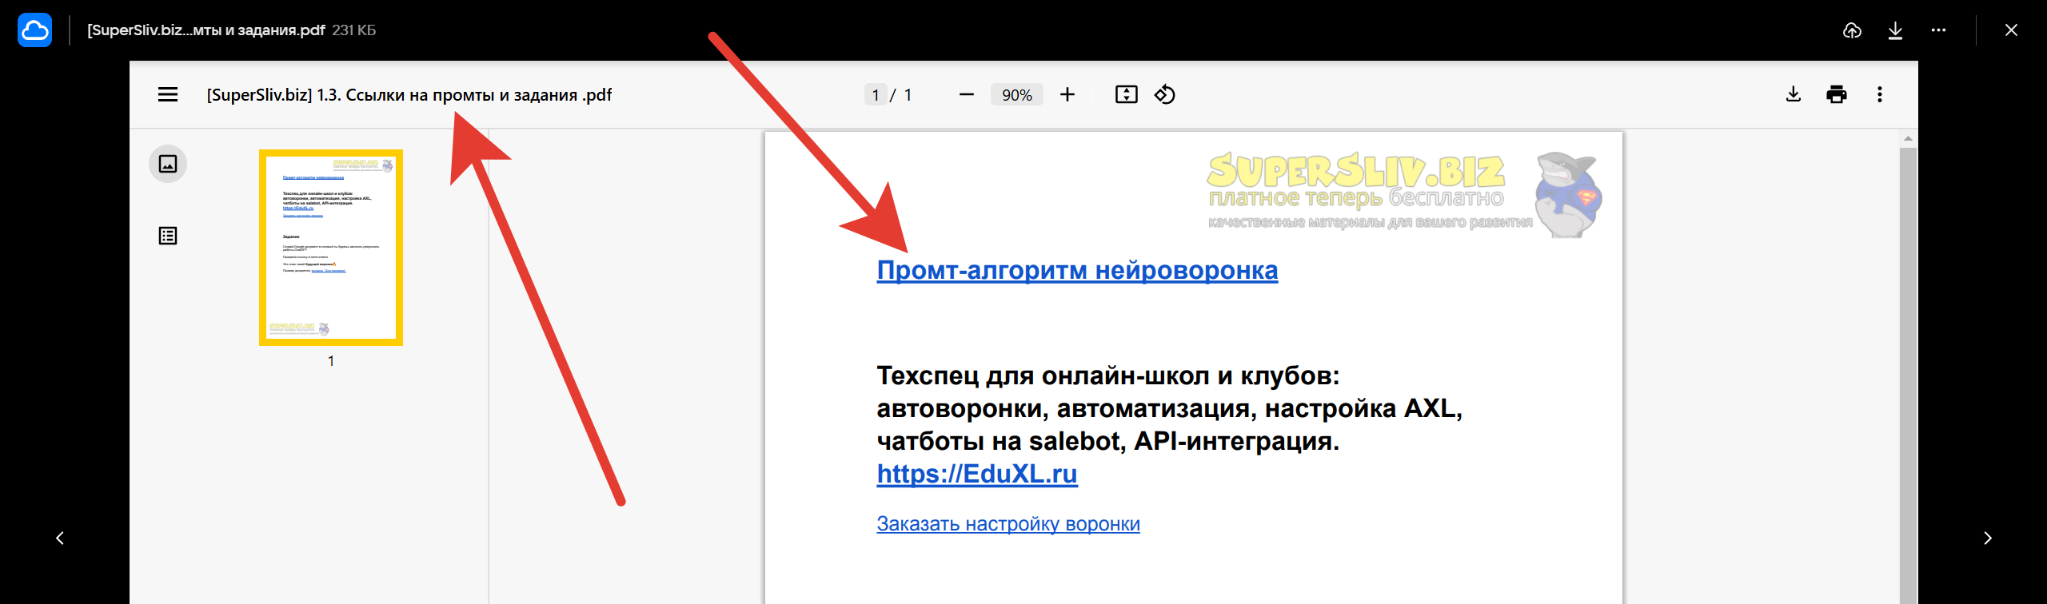This screenshot has height=604, width=2047.
Task: Show document outline view in sidebar
Action: coord(168,236)
